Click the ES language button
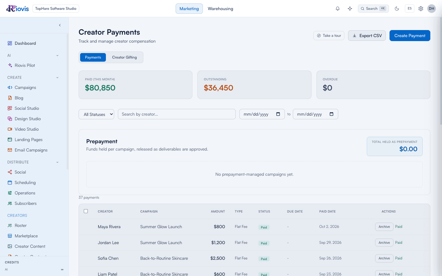The width and height of the screenshot is (442, 276). pos(409,9)
